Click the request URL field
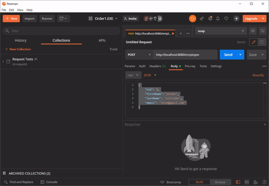This screenshot has height=186, width=269. 185,55
